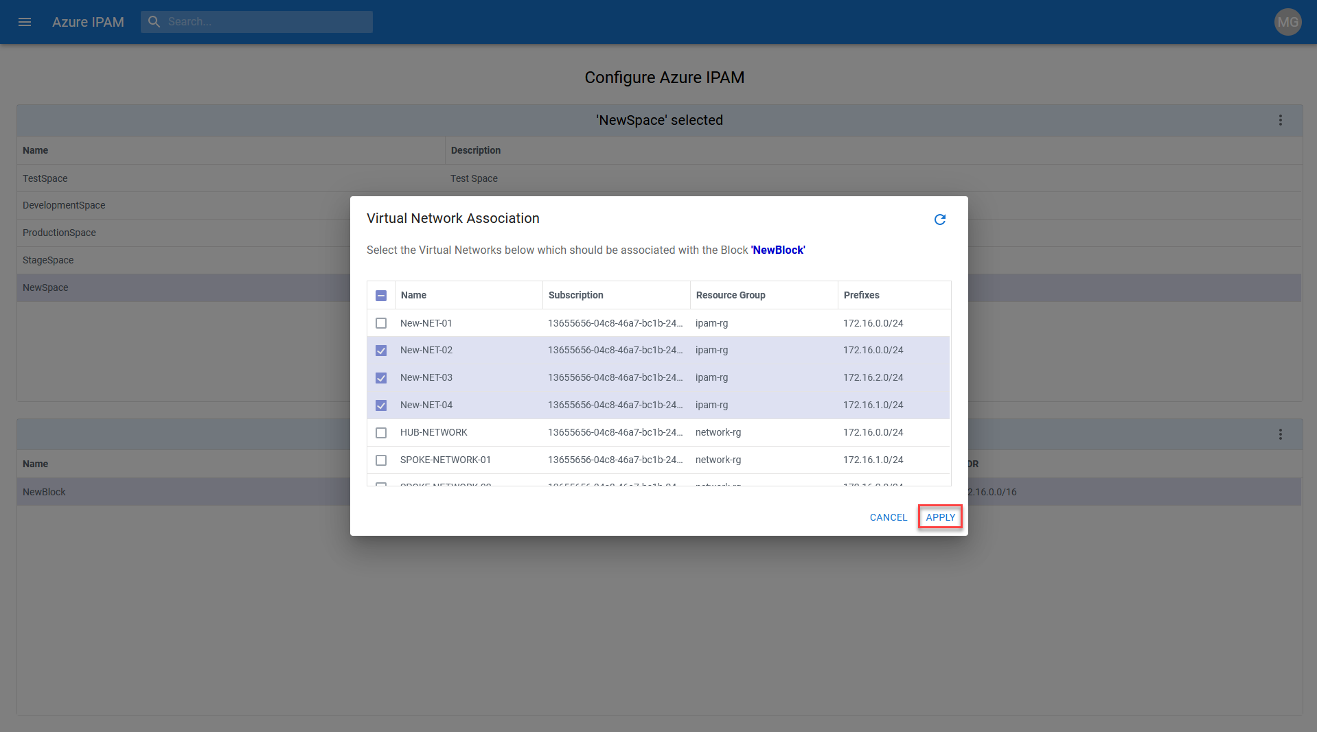The width and height of the screenshot is (1317, 732).
Task: Open the hamburger navigation menu
Action: [25, 22]
